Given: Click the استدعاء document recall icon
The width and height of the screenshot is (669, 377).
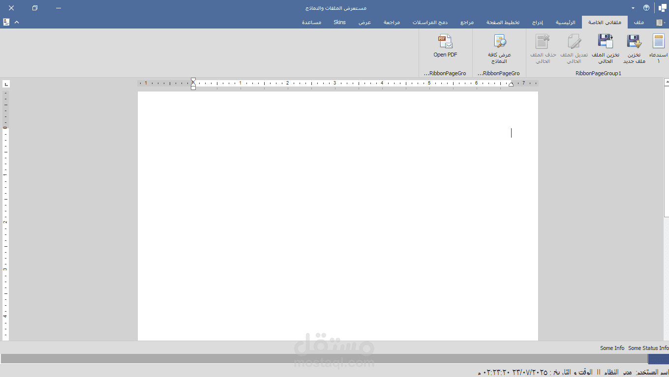Looking at the screenshot, I should [659, 41].
